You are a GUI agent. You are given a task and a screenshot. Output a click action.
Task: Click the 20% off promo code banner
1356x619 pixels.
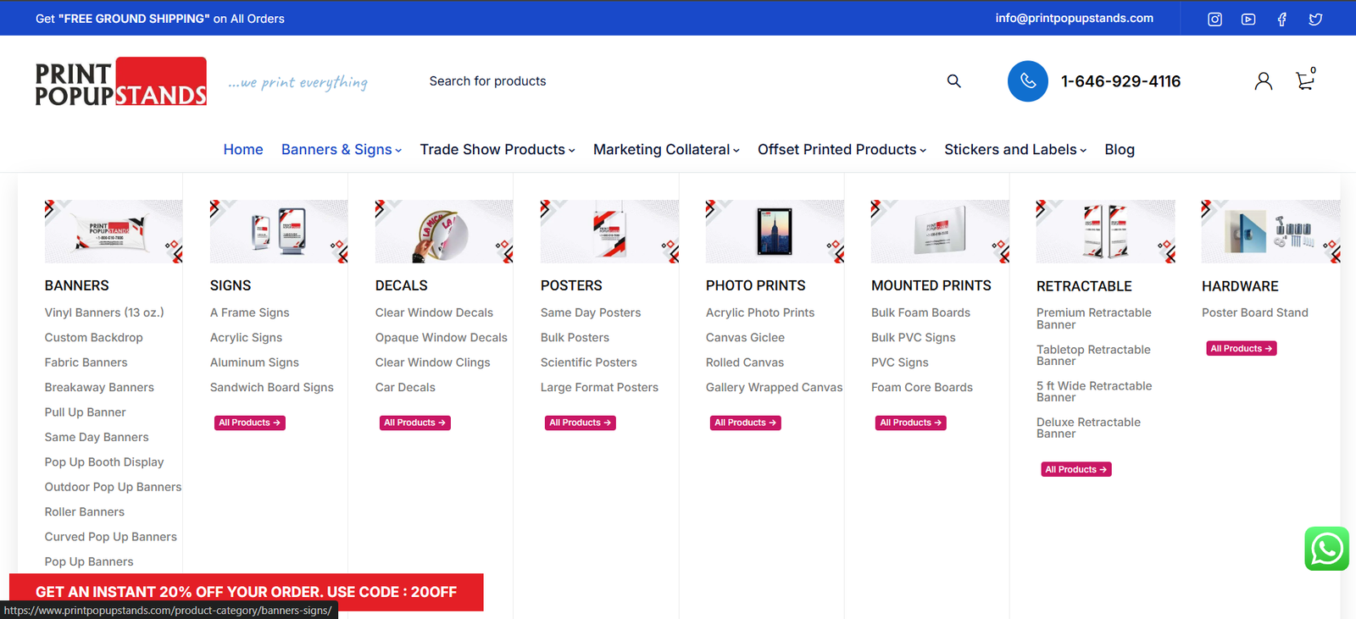pos(247,592)
